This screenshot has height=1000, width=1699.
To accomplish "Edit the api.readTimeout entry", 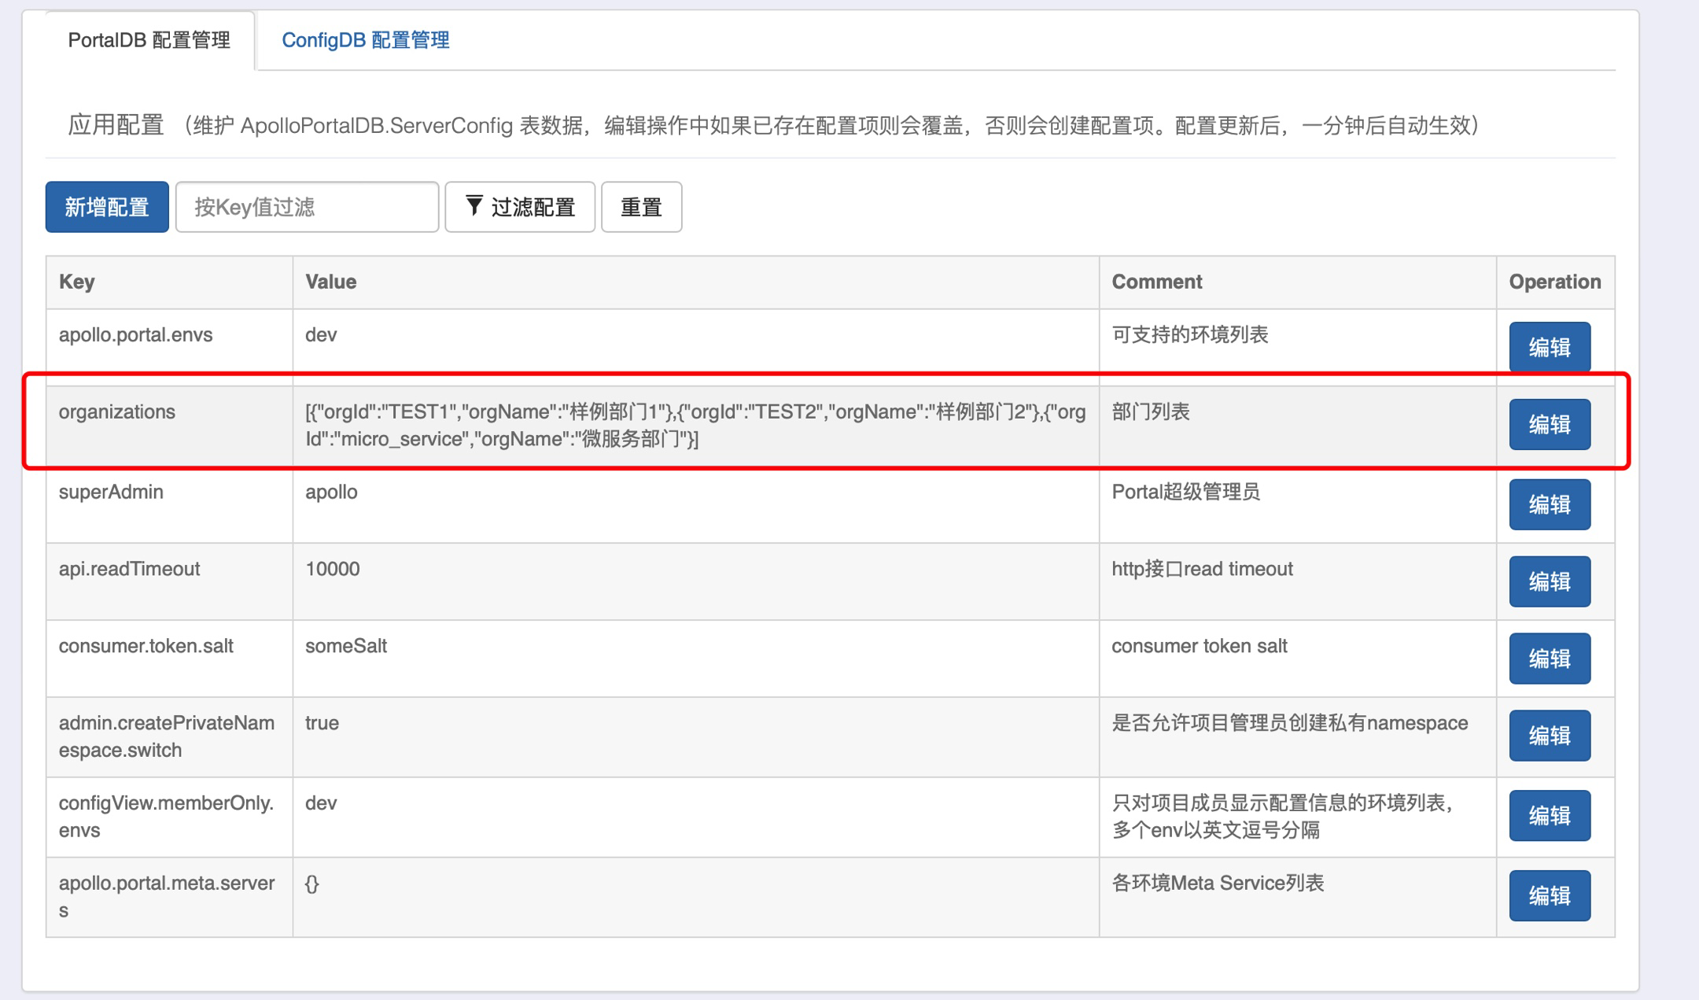I will tap(1549, 581).
